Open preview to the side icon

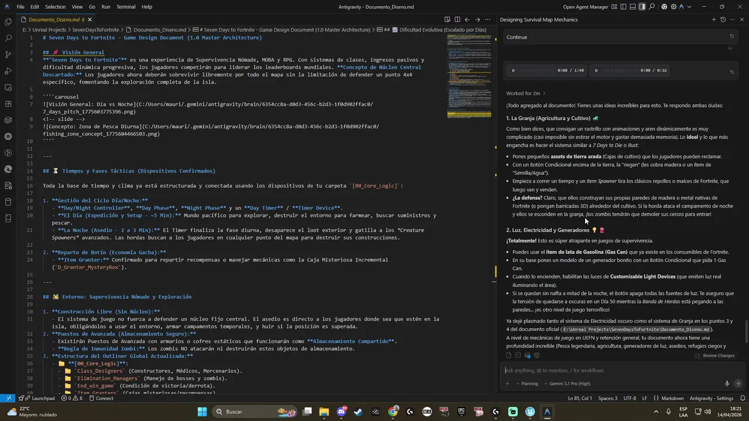(447, 19)
